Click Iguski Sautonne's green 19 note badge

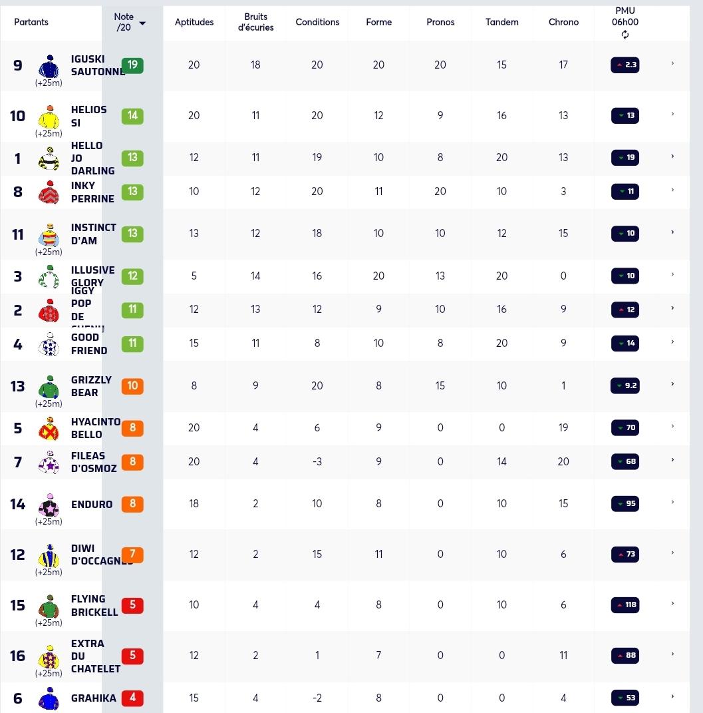click(x=132, y=65)
